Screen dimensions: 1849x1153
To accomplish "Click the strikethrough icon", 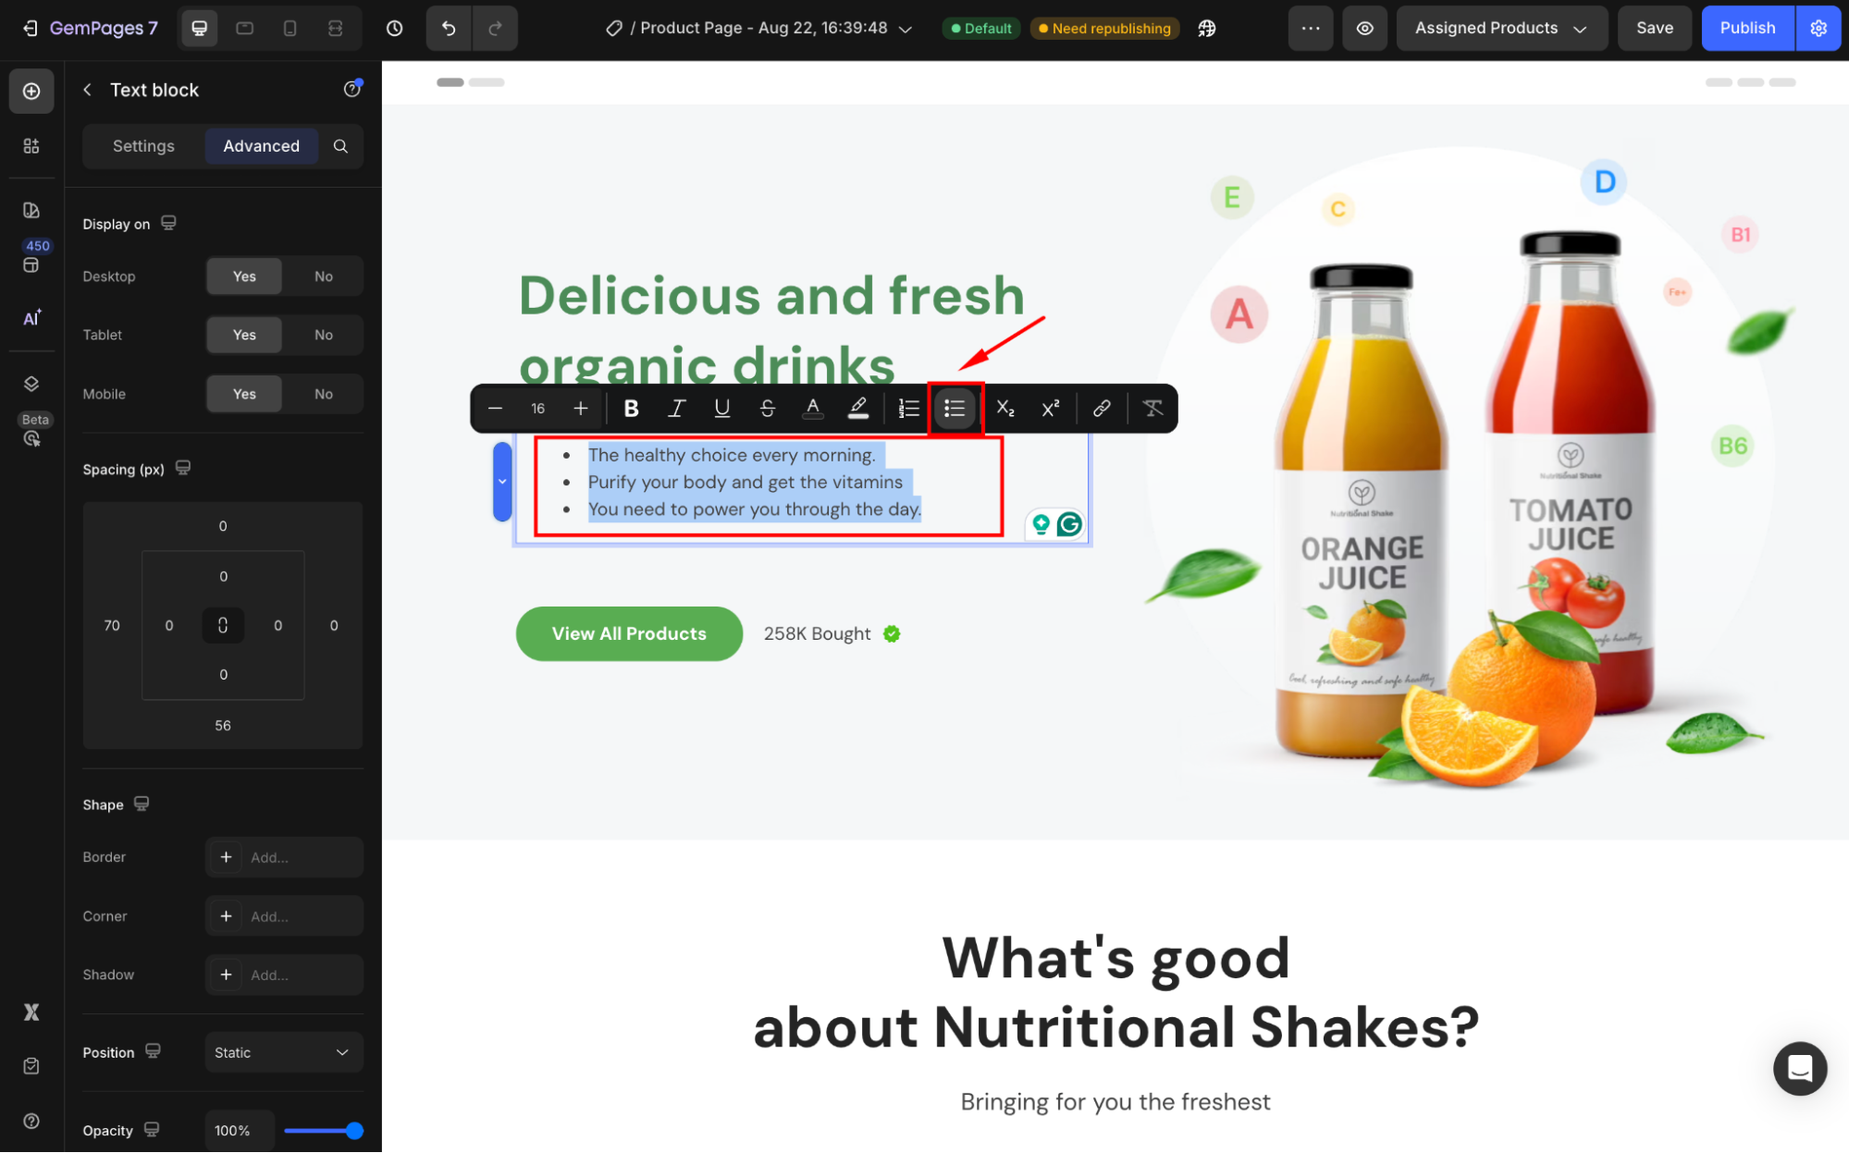I will coord(767,409).
